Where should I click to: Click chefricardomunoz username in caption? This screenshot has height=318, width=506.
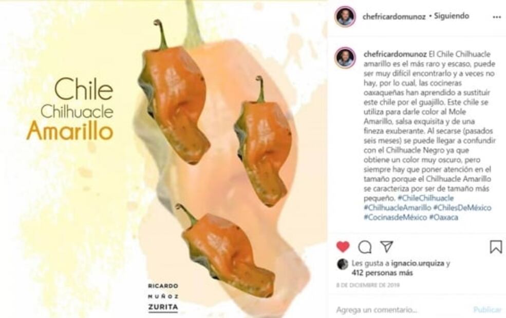[x=395, y=54]
